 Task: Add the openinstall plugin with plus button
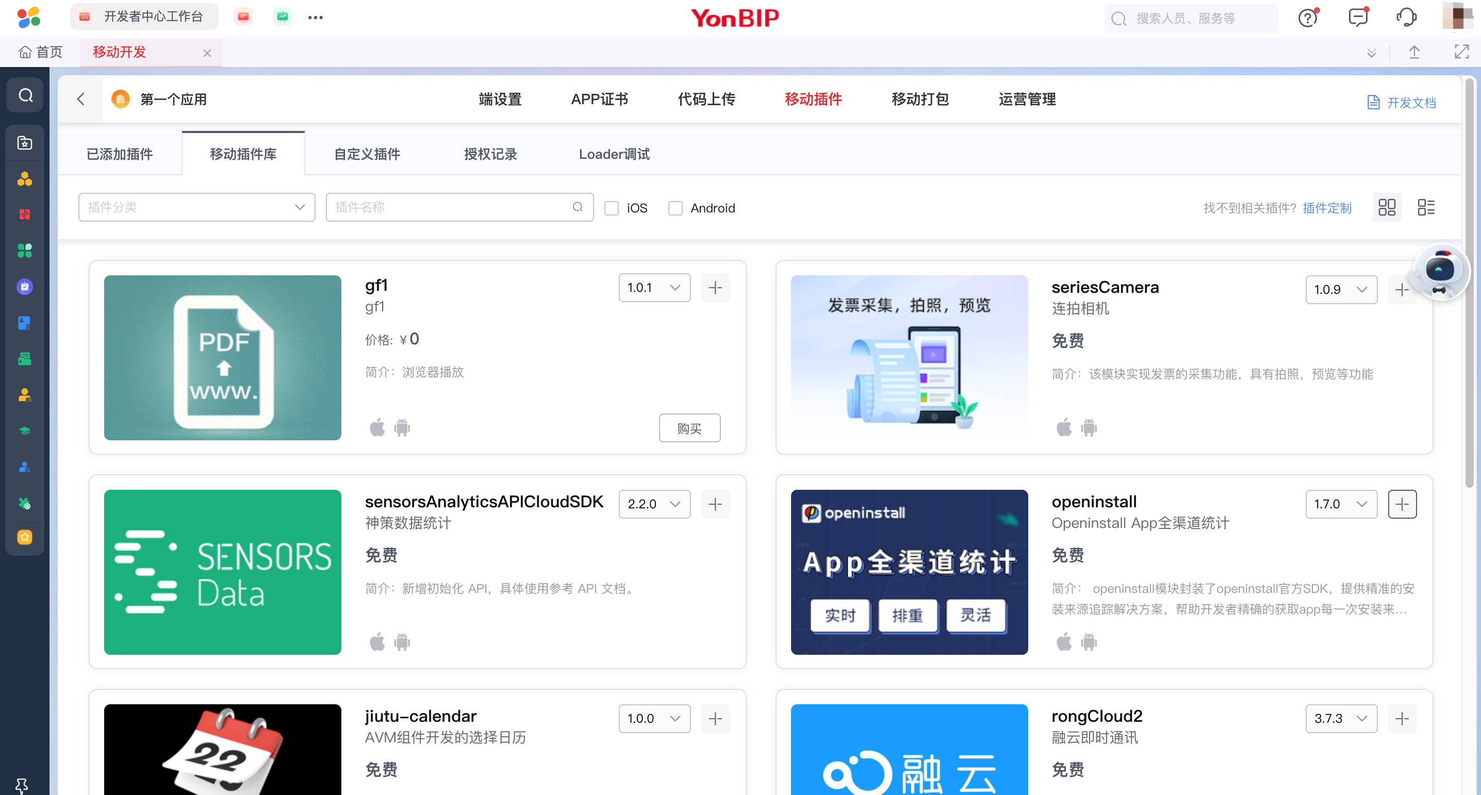1402,504
